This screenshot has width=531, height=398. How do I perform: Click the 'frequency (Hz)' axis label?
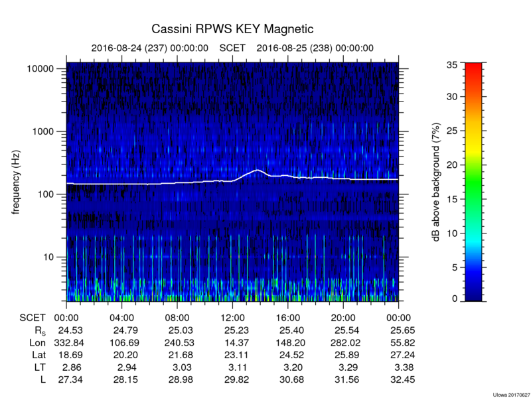(x=15, y=182)
